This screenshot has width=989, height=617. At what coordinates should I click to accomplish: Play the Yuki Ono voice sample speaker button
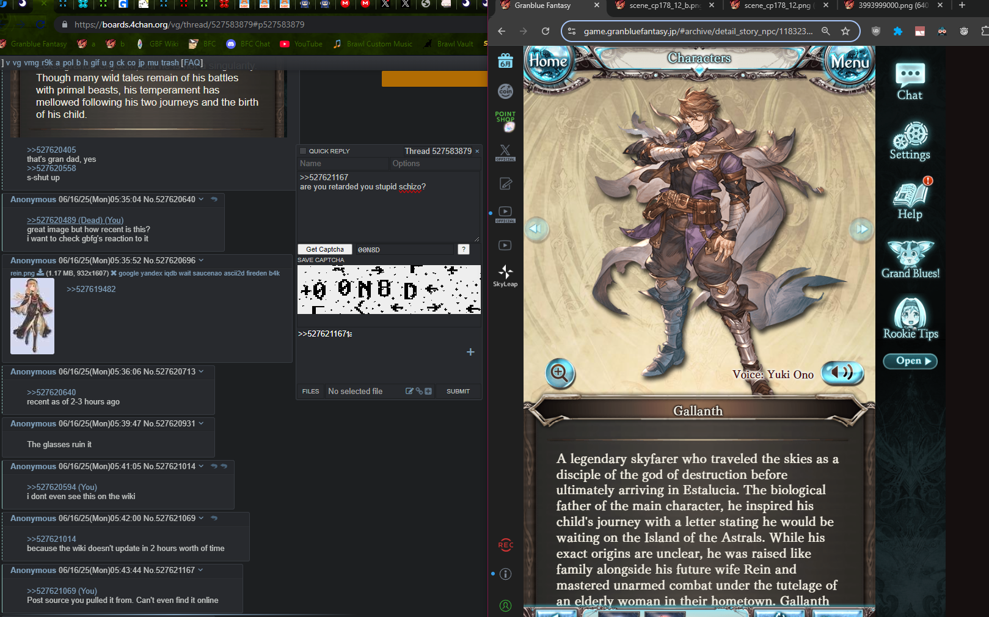(x=842, y=373)
